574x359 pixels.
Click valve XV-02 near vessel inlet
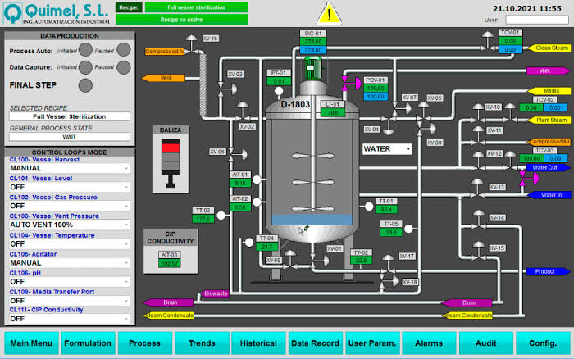(x=243, y=113)
